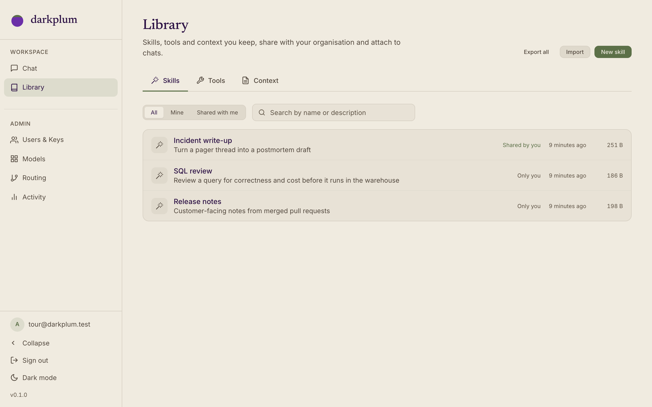Click the Collapse sidebar label
Screen dimensions: 652x407
[36, 343]
